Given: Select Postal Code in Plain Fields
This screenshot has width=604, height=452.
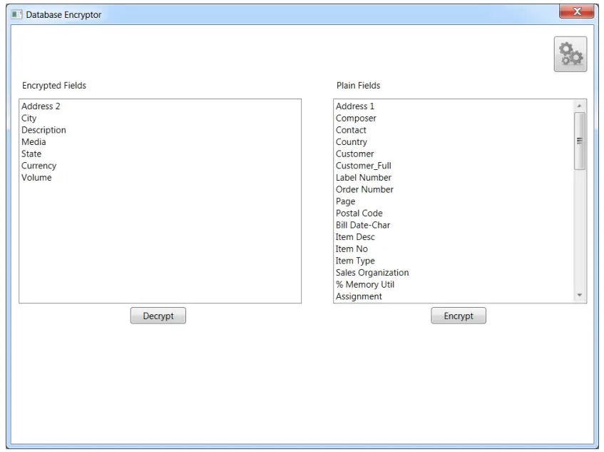Looking at the screenshot, I should pos(359,214).
